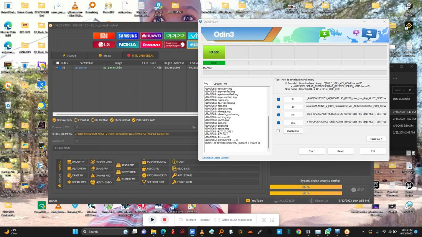Image resolution: width=422 pixels, height=237 pixels.
Task: Click the BL file button in Odin3
Action: [x=293, y=100]
